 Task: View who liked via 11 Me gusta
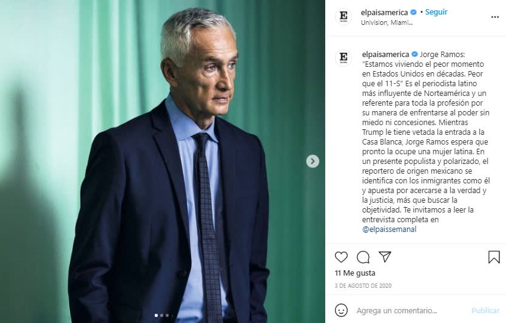[355, 273]
